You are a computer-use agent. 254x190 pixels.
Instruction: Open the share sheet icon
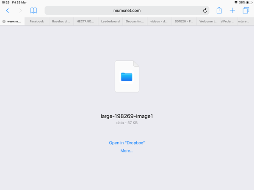[x=219, y=10]
